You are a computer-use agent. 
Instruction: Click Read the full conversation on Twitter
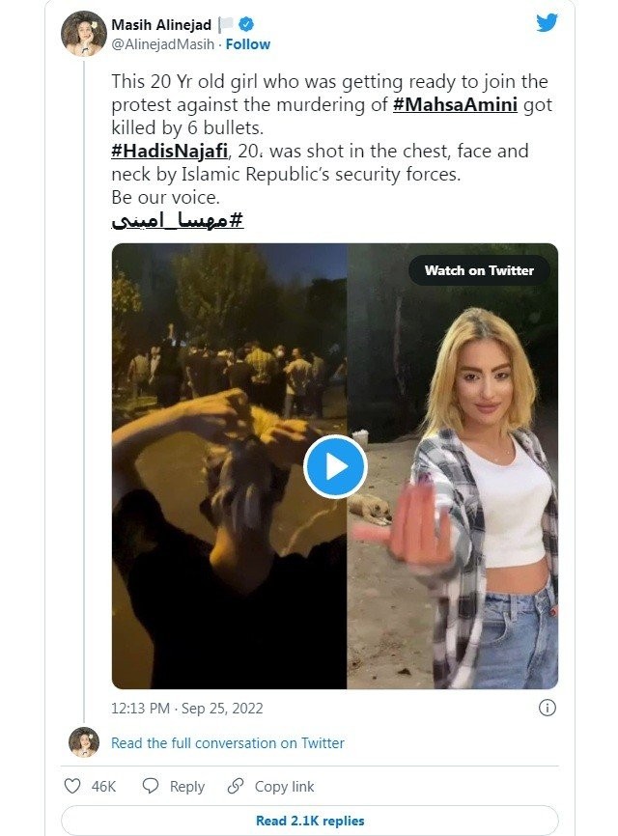228,743
